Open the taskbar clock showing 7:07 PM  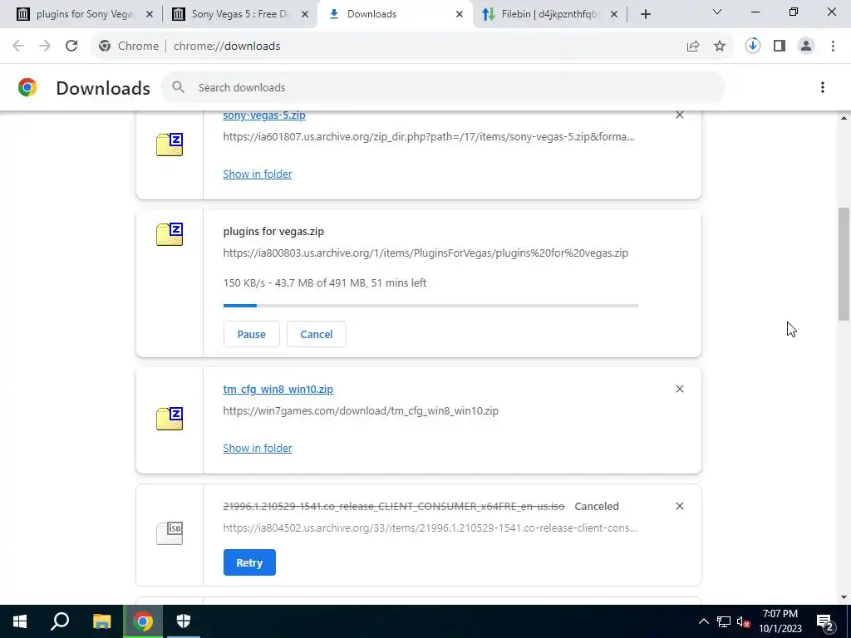(x=780, y=621)
